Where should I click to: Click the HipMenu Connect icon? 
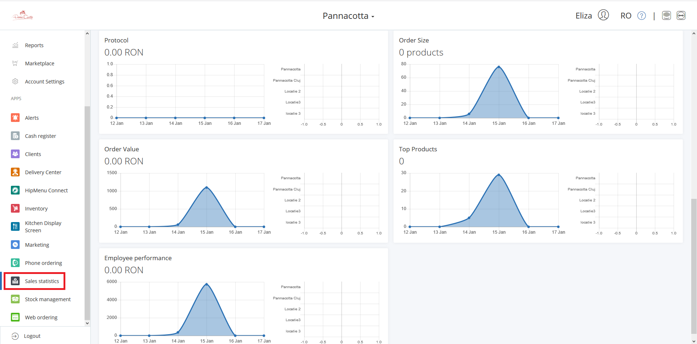coord(15,190)
